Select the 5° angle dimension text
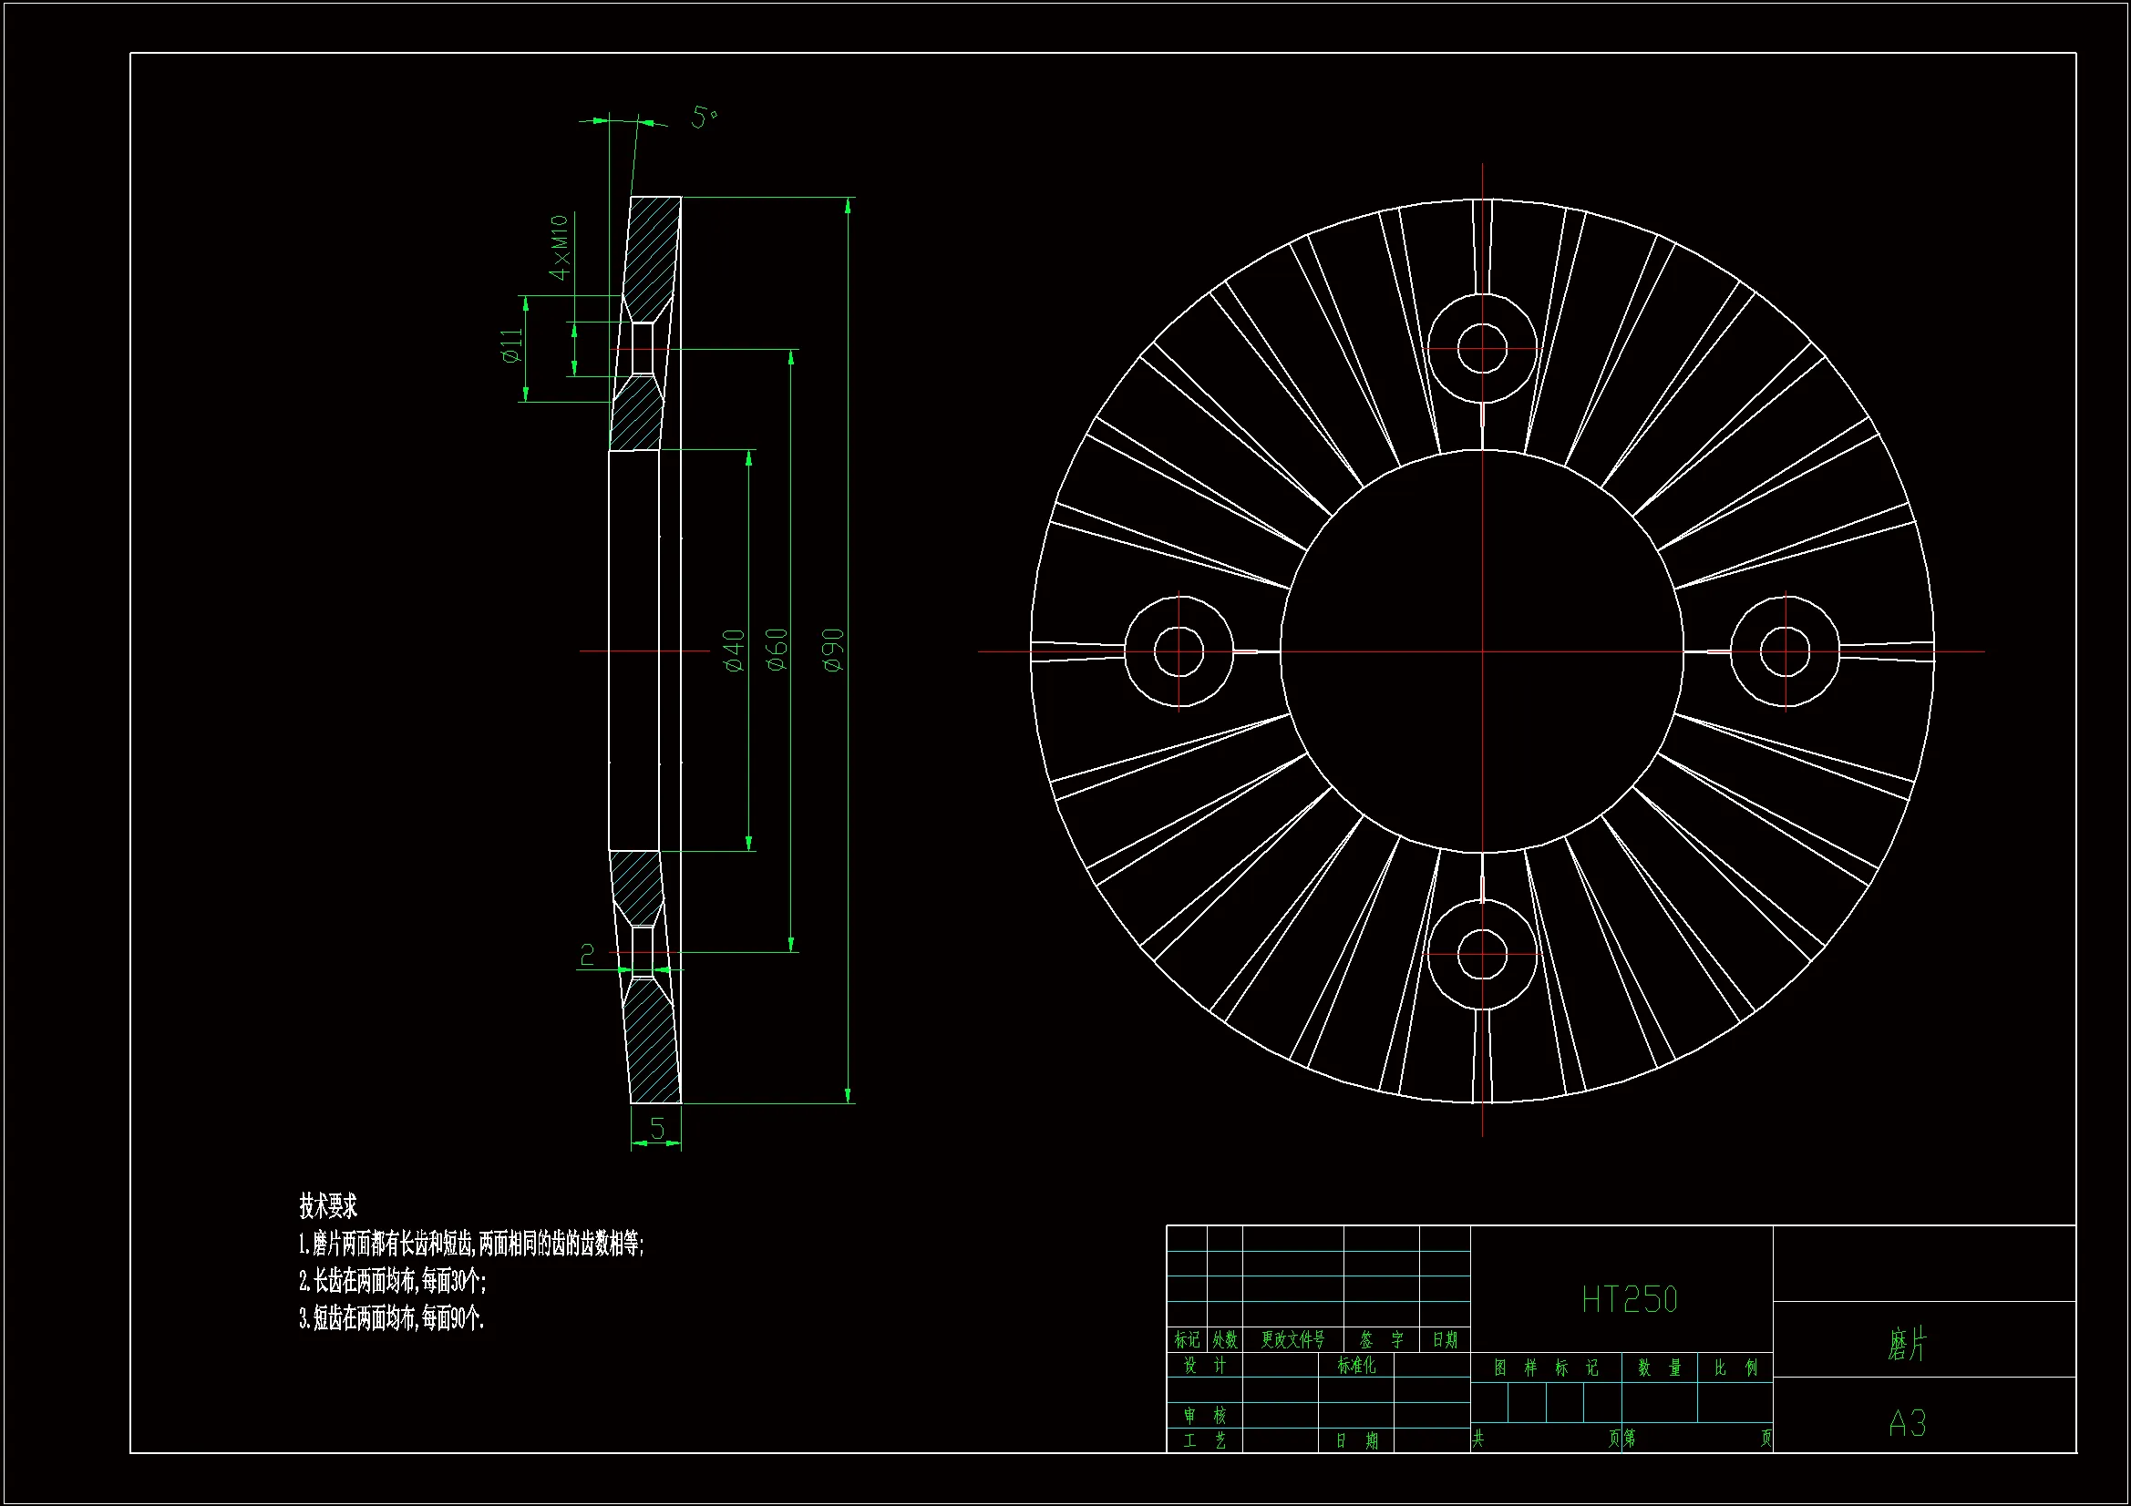Viewport: 2131px width, 1506px height. [704, 117]
